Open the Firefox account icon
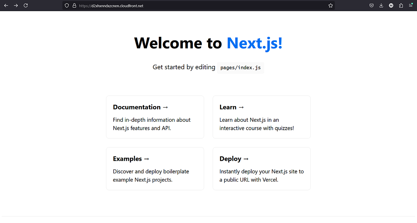The image size is (417, 223). click(x=391, y=6)
